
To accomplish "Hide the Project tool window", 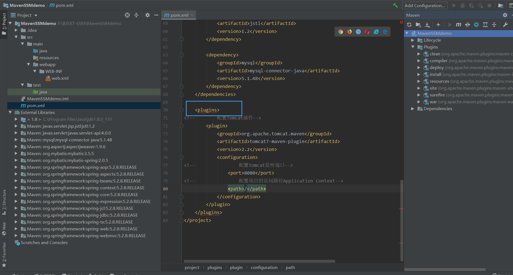I will click(x=156, y=15).
